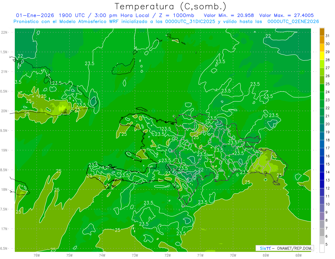
Task: Click the "Valor Max. = 27.4005" readout
Action: (286, 15)
